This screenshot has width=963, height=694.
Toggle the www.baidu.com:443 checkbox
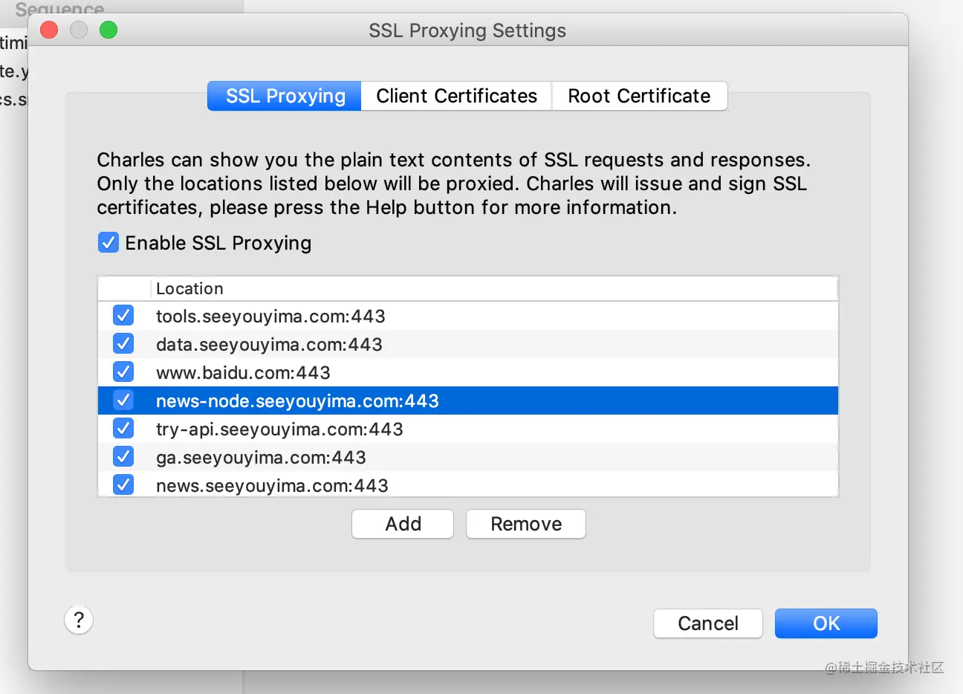(123, 372)
